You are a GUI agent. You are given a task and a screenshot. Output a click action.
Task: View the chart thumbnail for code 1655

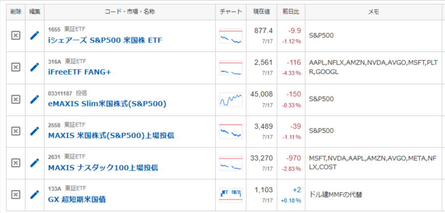pyautogui.click(x=231, y=36)
